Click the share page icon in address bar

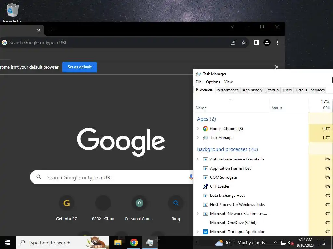click(233, 42)
